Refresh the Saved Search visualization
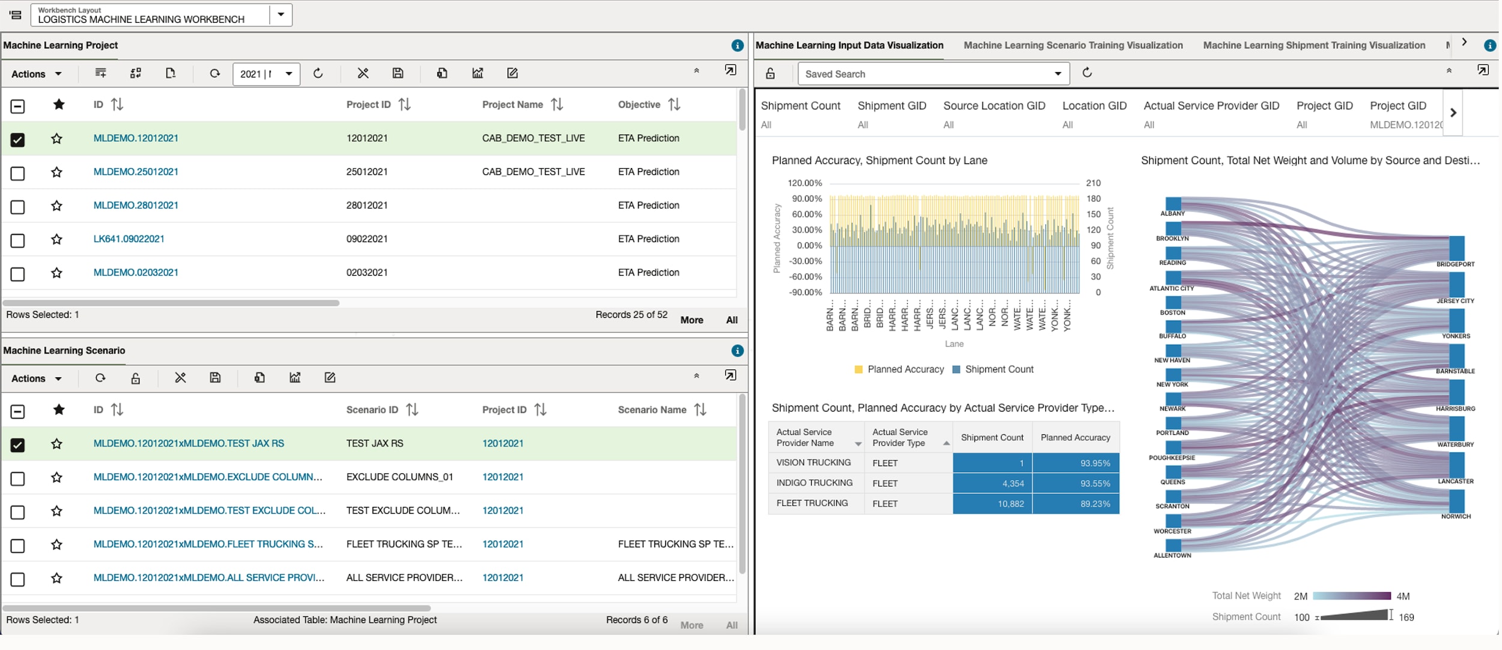1502x650 pixels. point(1087,73)
